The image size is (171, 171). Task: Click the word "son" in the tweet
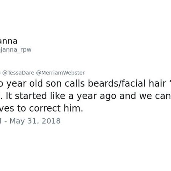pyautogui.click(x=54, y=84)
